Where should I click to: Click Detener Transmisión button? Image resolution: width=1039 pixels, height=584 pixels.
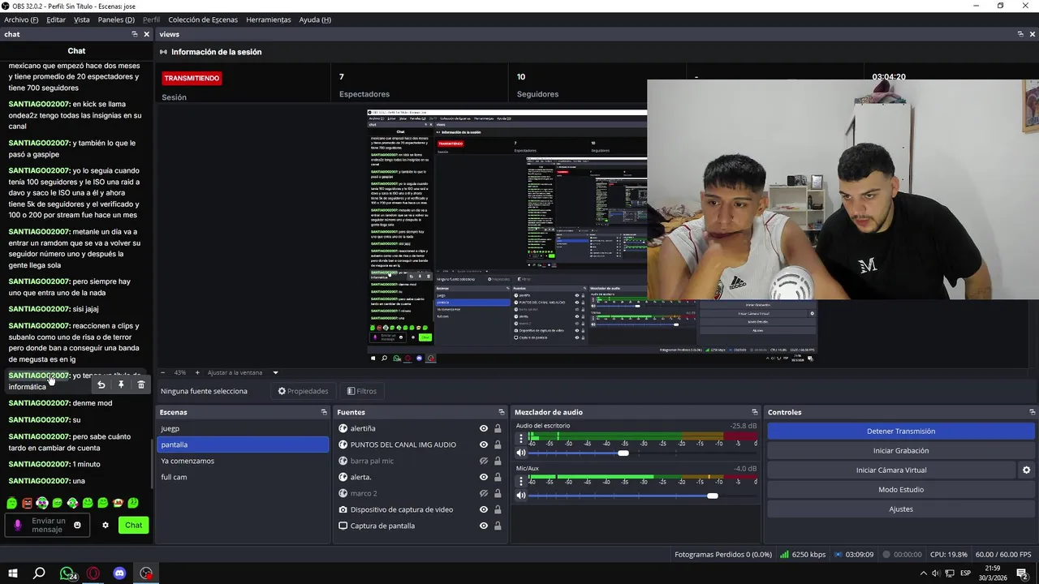click(x=901, y=432)
